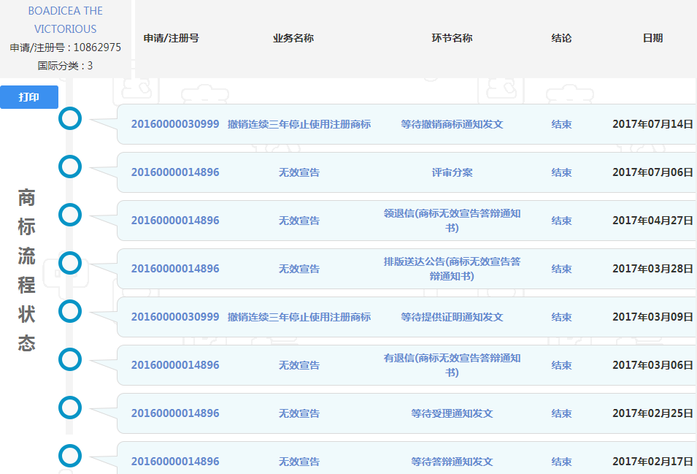Click the timeline circle for 2017年04月27日
This screenshot has width=697, height=474.
pyautogui.click(x=70, y=215)
